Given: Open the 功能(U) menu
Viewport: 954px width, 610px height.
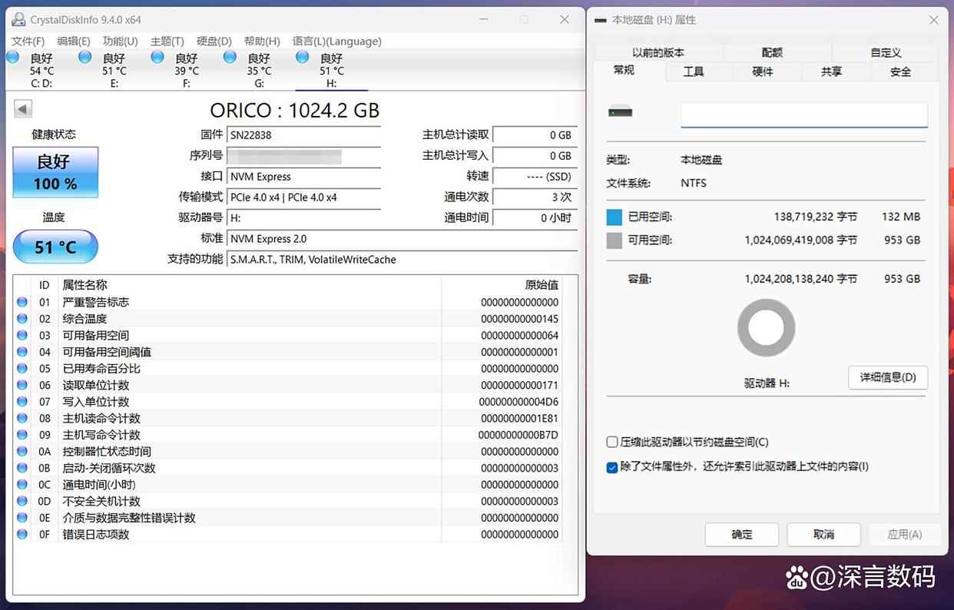Looking at the screenshot, I should [x=120, y=41].
